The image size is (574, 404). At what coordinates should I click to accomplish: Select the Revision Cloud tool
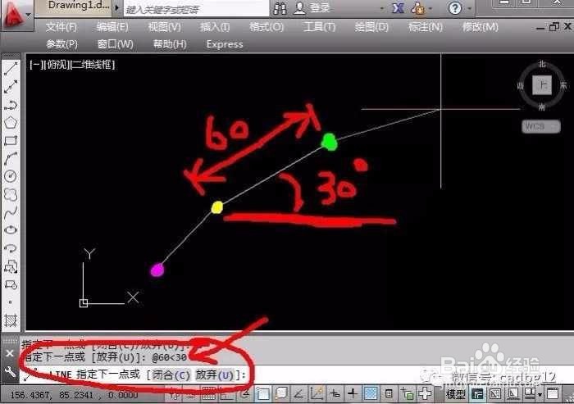[x=11, y=194]
